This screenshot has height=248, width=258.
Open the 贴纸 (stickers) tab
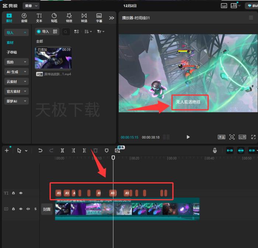click(54, 17)
